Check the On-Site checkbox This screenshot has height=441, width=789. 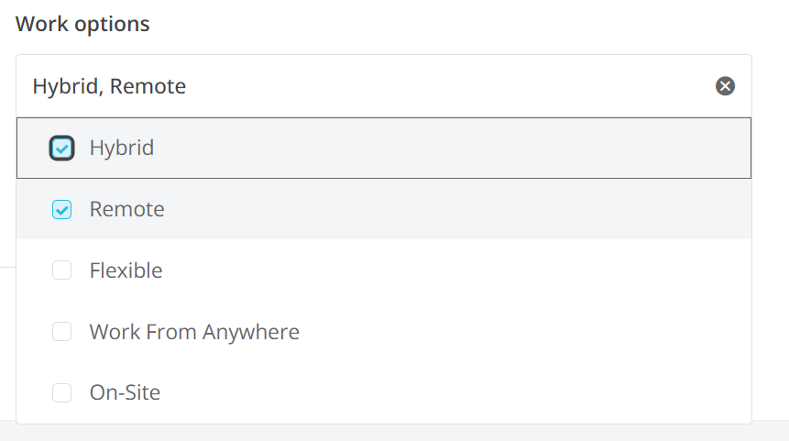[x=61, y=393]
